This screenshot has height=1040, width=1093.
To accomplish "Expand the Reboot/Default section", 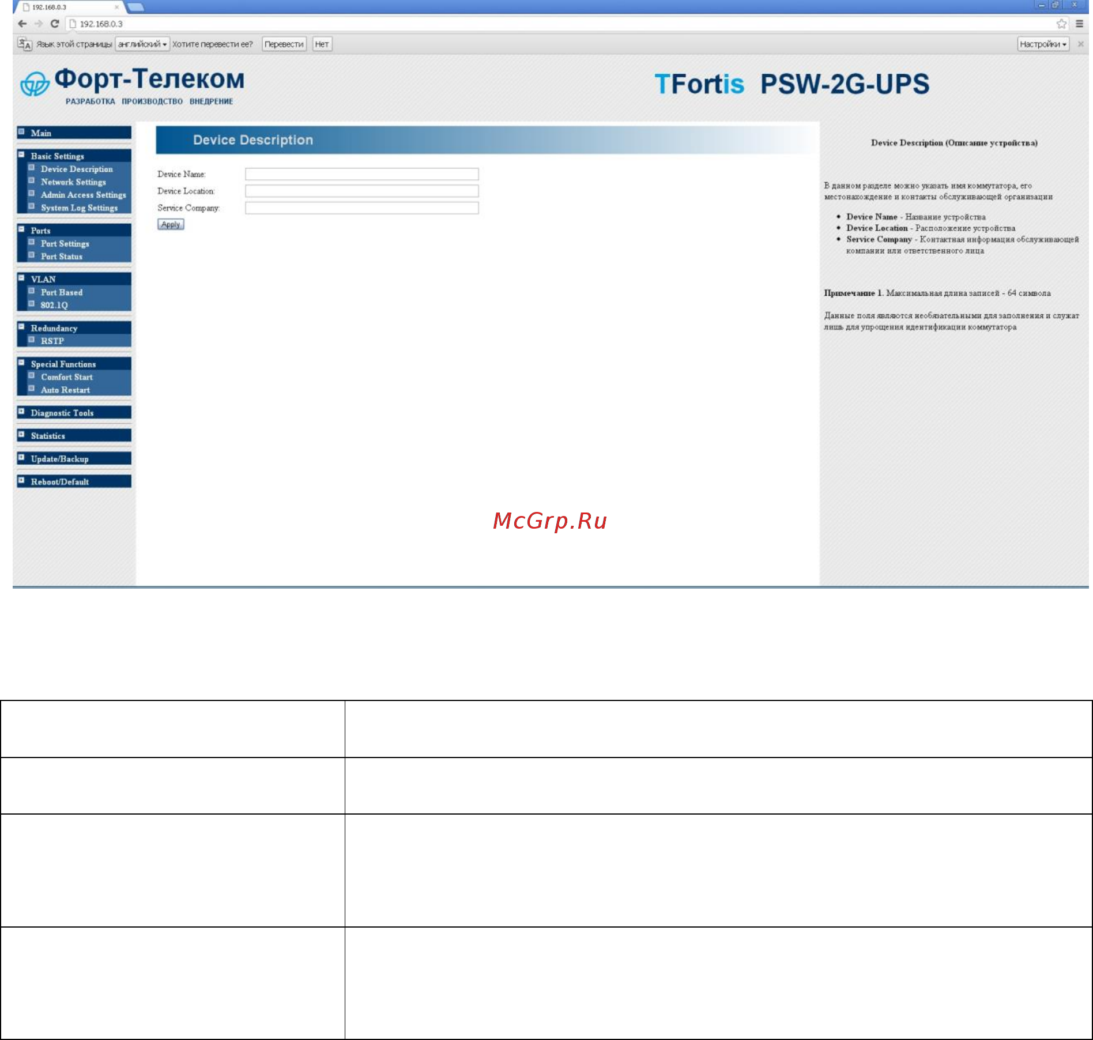I will (x=21, y=480).
